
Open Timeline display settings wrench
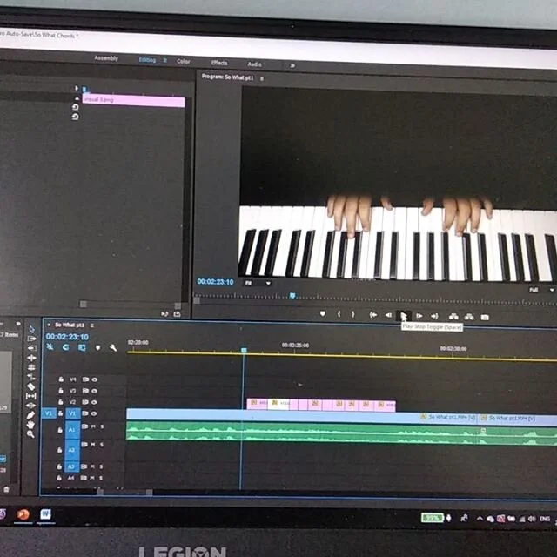(113, 348)
